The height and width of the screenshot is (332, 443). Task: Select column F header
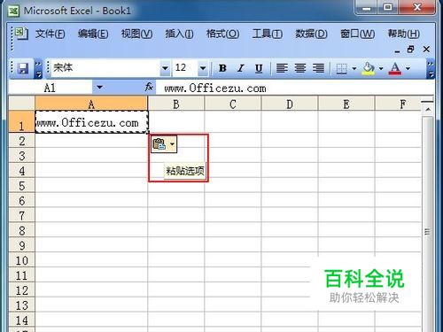coord(398,104)
